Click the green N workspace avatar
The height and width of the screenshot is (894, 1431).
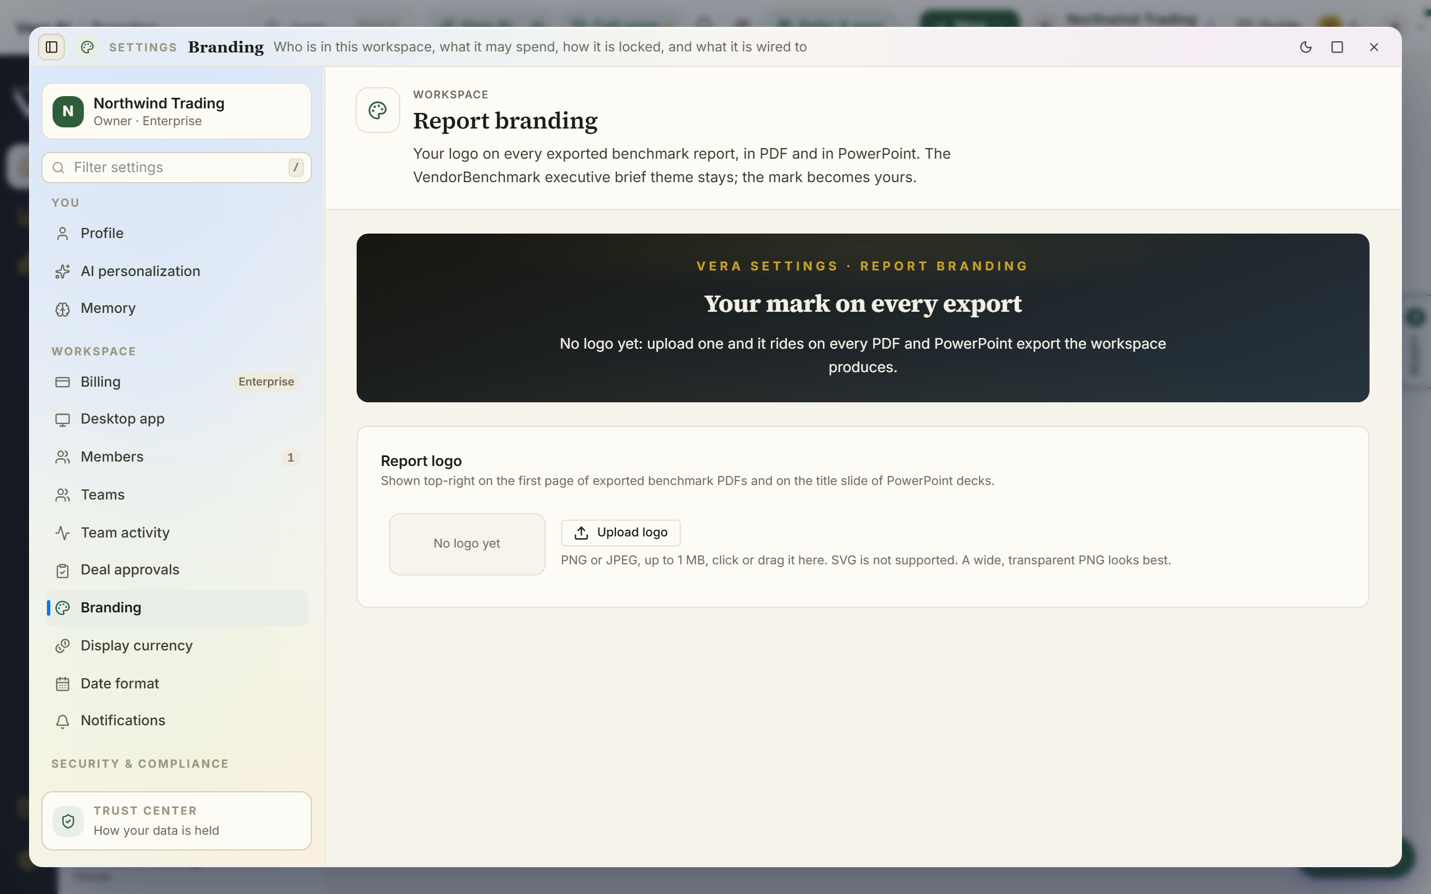point(68,111)
